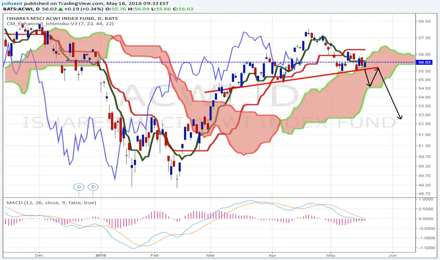Click the +0.19 (+0.34%) change value

coord(84,9)
